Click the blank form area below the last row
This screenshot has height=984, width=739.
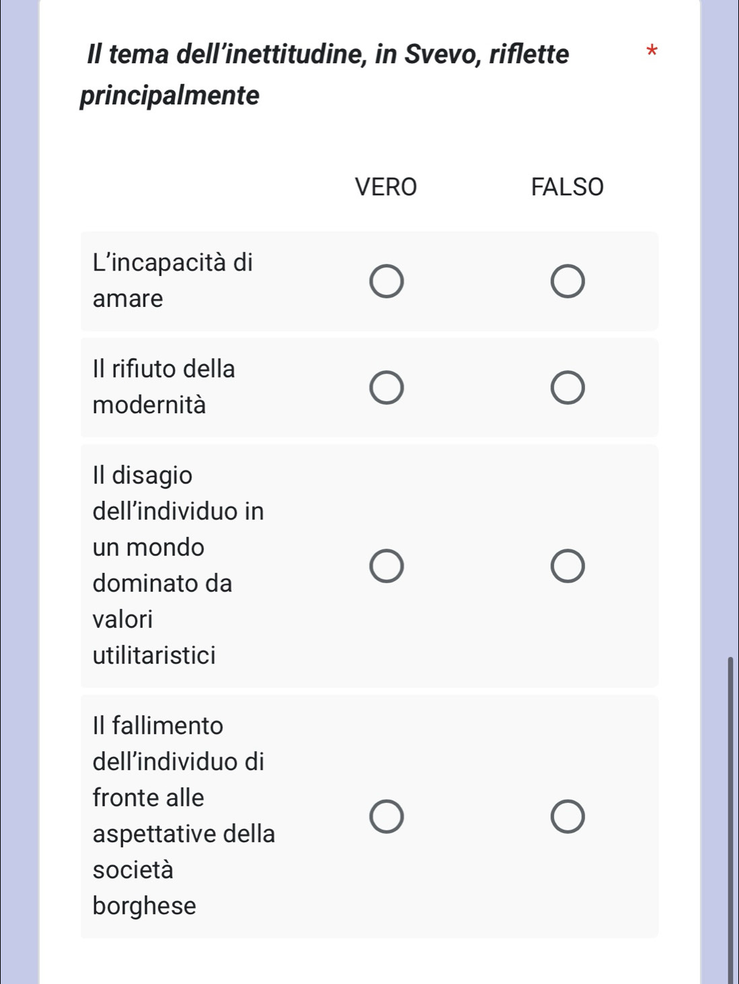369,961
